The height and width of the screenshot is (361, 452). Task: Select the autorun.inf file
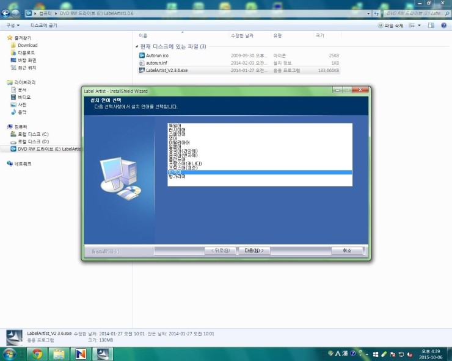pyautogui.click(x=156, y=63)
